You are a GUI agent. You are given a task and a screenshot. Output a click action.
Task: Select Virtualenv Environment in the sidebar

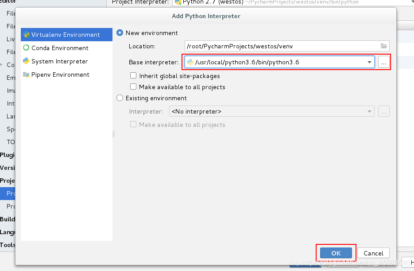pos(66,35)
